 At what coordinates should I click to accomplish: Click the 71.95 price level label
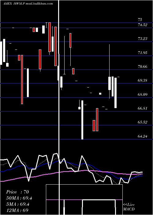click(x=143, y=53)
